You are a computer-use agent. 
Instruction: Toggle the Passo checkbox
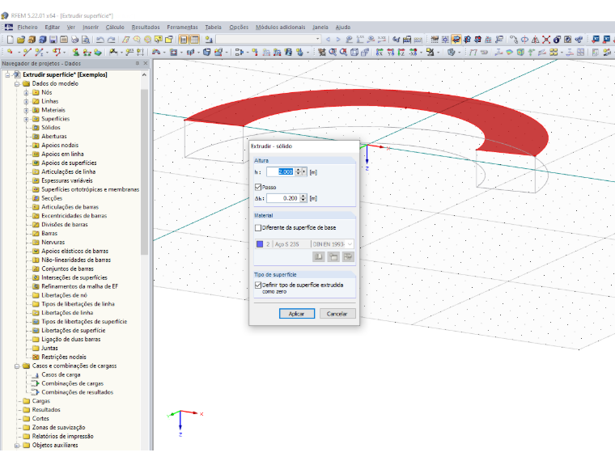click(258, 187)
